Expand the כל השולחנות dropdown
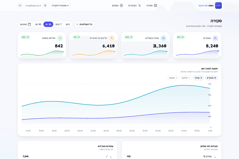This screenshot has width=239, height=159. (84, 24)
